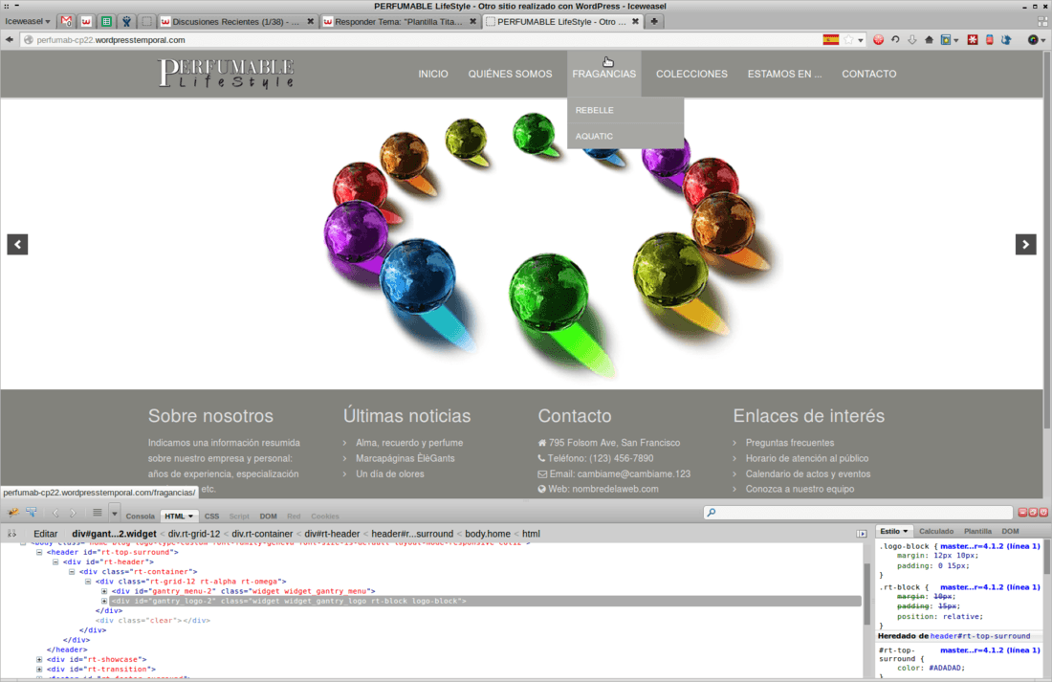Click the red asterisk extension icon

[973, 39]
